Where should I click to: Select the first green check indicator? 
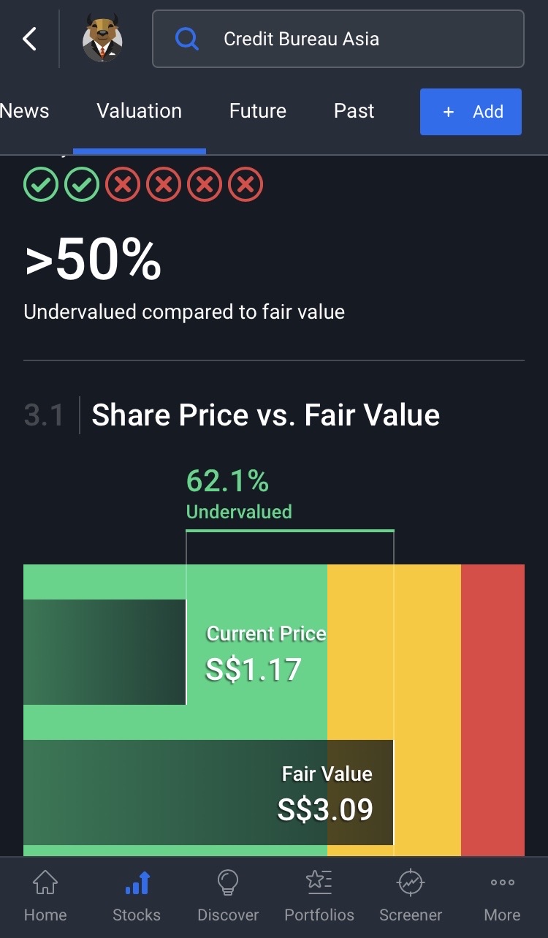pos(41,185)
